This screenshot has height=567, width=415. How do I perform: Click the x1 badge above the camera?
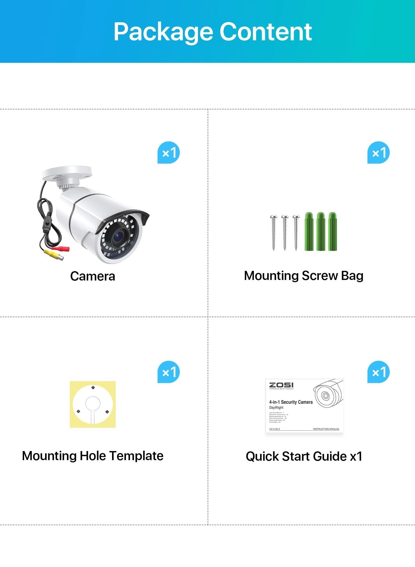click(x=168, y=153)
